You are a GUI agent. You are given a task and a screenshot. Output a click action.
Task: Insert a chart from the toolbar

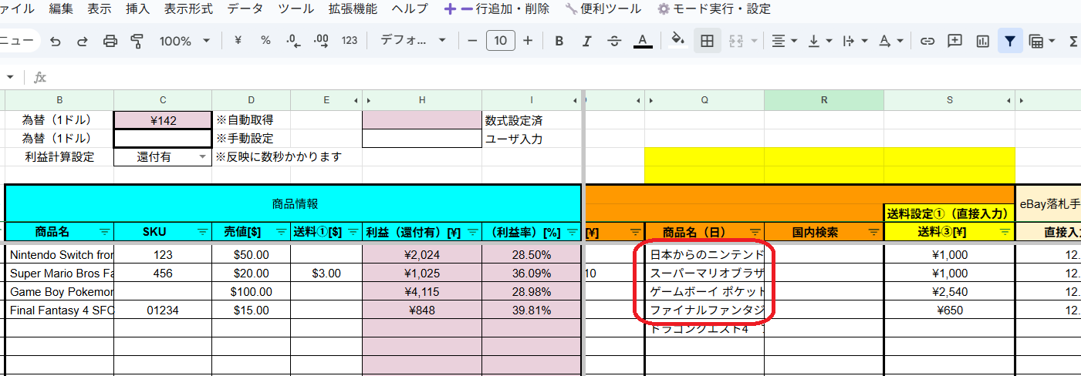[982, 41]
